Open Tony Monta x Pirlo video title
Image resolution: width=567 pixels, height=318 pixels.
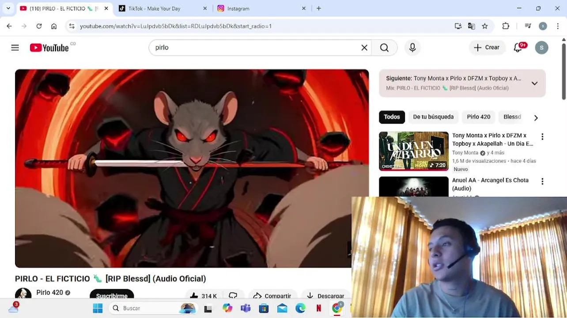(x=492, y=140)
